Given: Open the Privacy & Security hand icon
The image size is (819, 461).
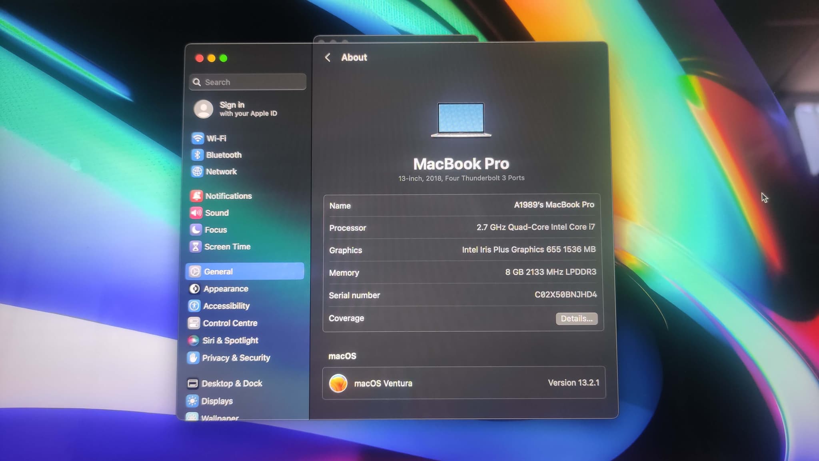Looking at the screenshot, I should [x=193, y=358].
